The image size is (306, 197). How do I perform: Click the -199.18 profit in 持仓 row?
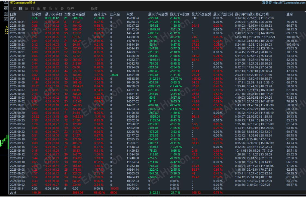tap(77, 18)
